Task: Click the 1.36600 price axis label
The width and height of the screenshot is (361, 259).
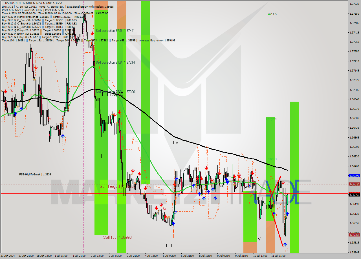Action: 354,147
